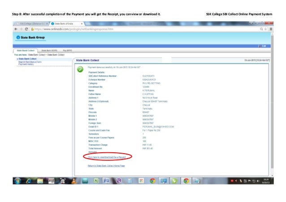This screenshot has width=286, height=202.
Task: Click the magnifier icon in the address bar
Action: click(261, 29)
